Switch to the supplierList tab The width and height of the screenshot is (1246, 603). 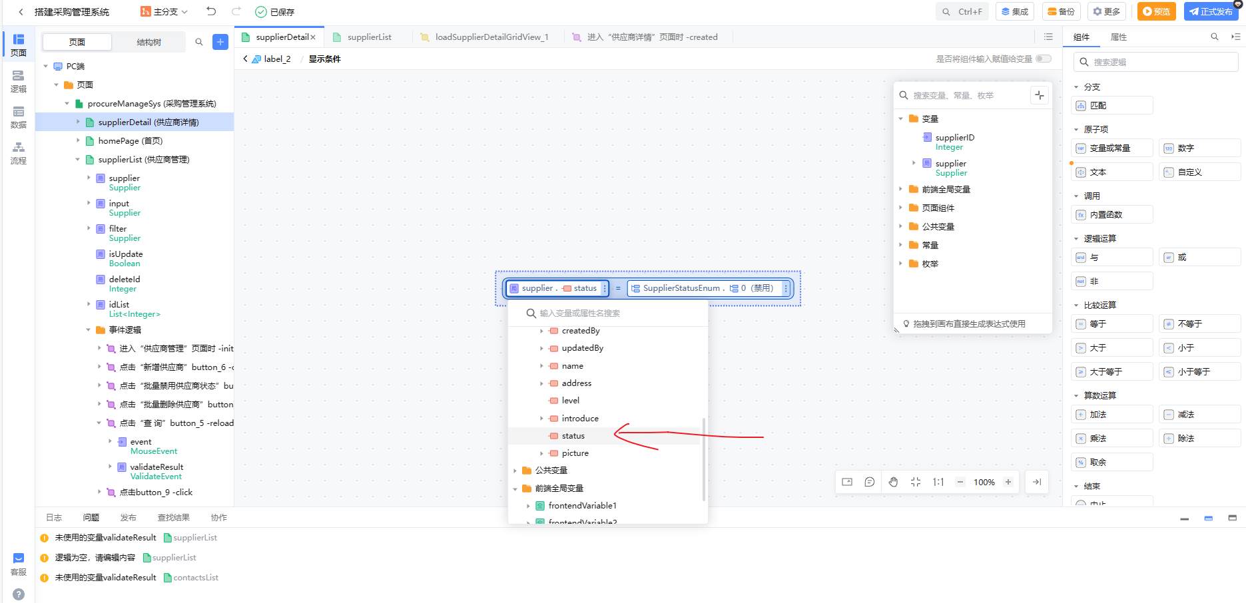pyautogui.click(x=369, y=37)
